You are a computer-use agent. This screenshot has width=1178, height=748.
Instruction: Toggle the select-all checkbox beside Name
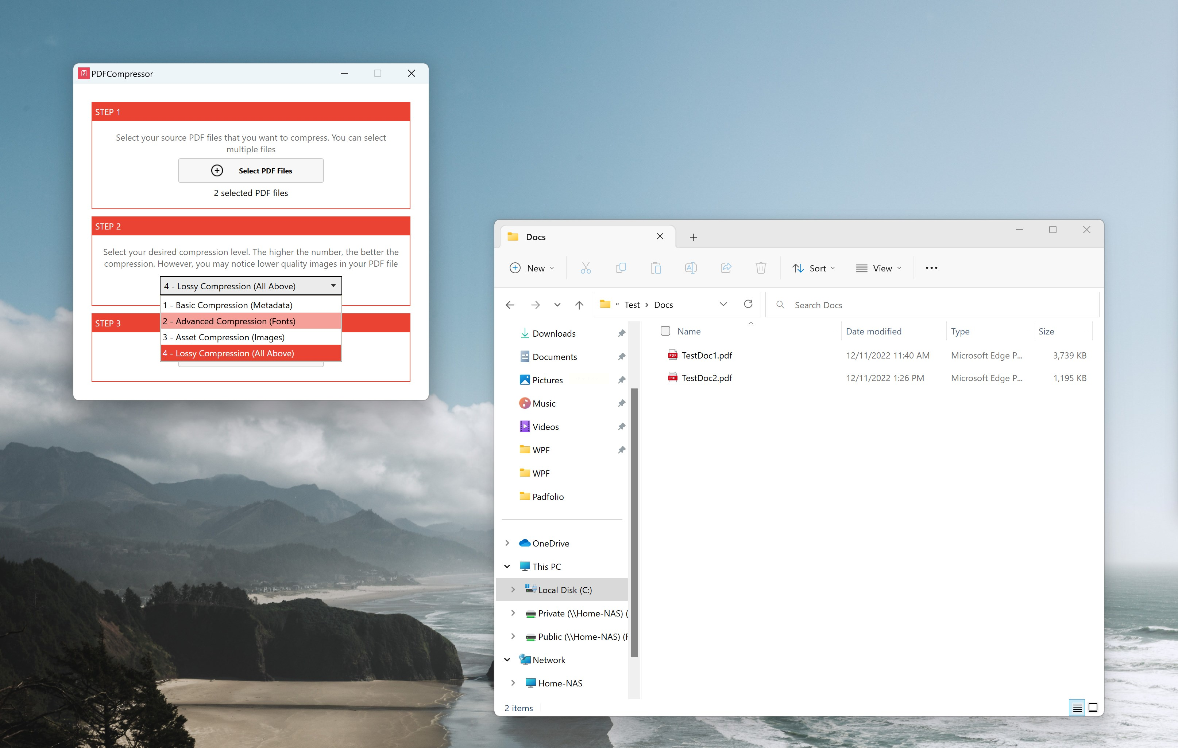(x=665, y=331)
